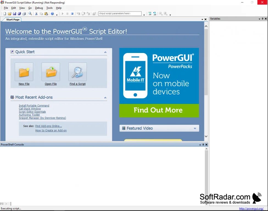Open the Debug menu
This screenshot has height=211, width=268.
point(39,8)
